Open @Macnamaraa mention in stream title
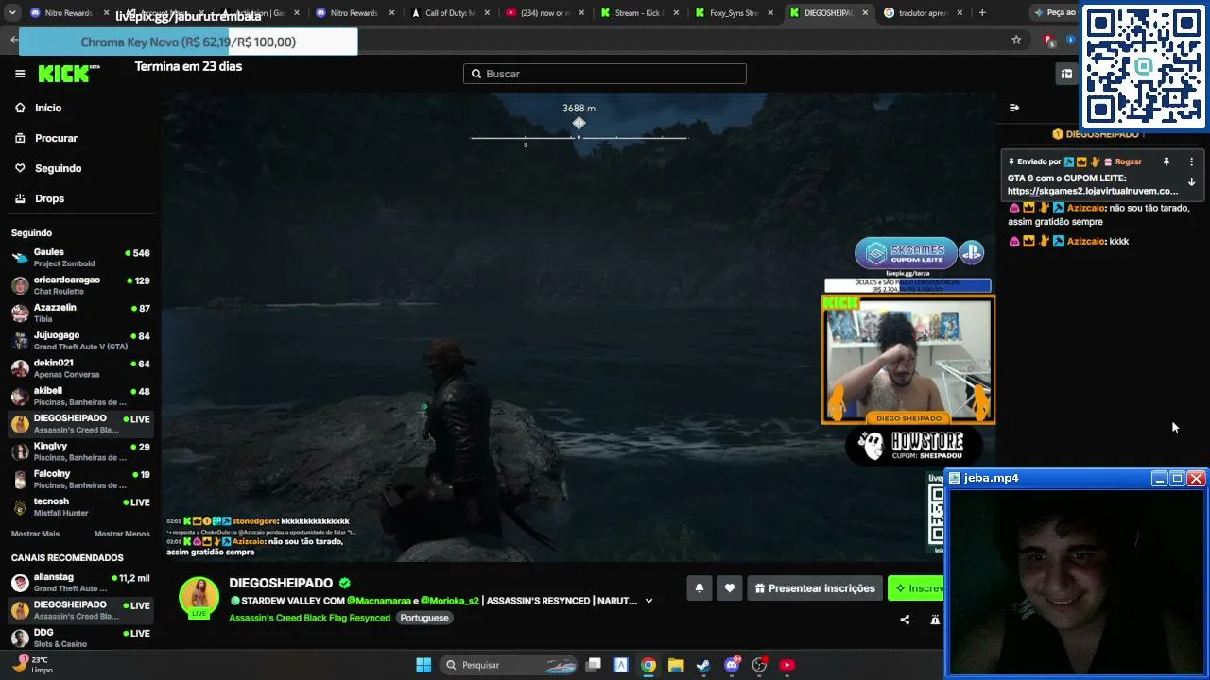The width and height of the screenshot is (1210, 680). pos(379,601)
